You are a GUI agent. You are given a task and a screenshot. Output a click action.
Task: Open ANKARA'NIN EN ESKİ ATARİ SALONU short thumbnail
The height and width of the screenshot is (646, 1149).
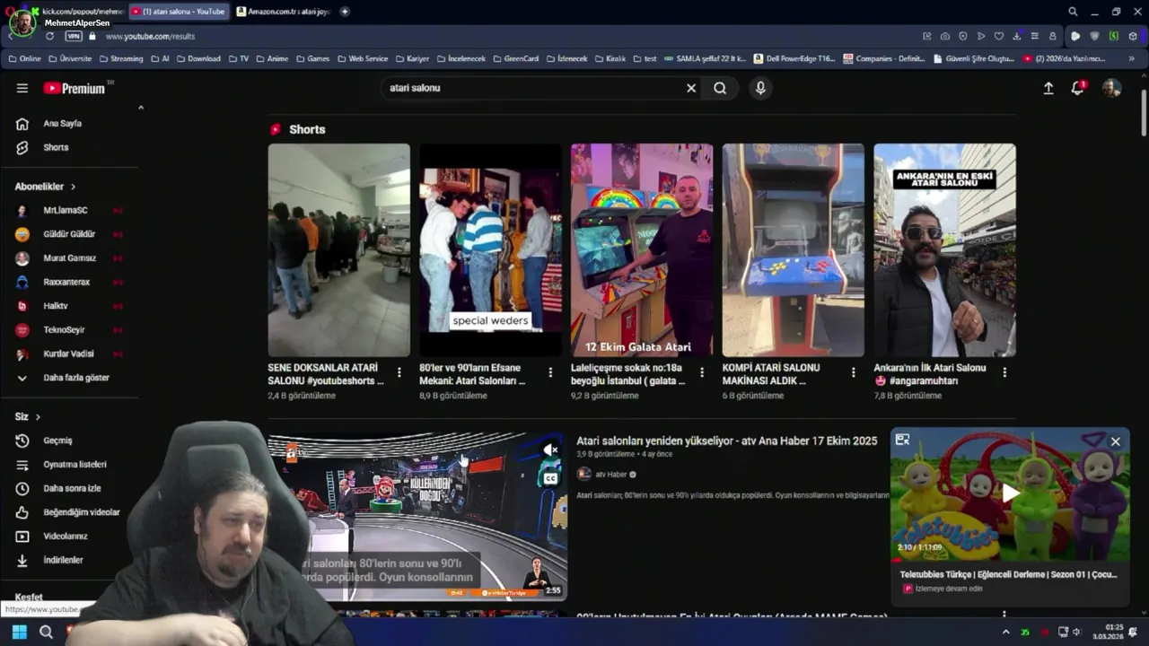(x=944, y=250)
